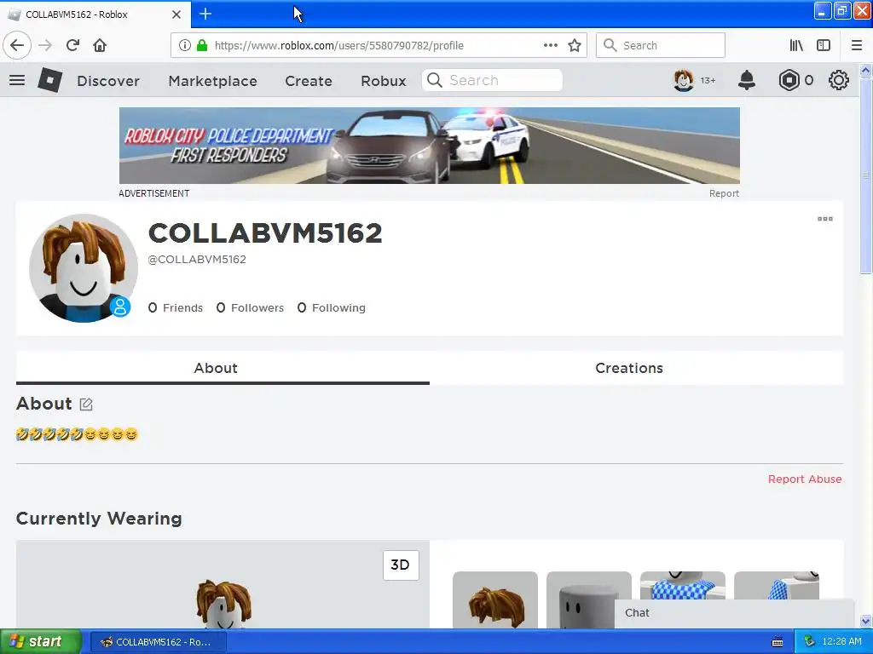Click the Roblox search magnifier icon
The width and height of the screenshot is (873, 654).
[x=434, y=80]
